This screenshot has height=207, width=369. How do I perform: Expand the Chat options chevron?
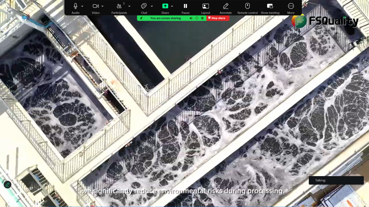point(152,6)
